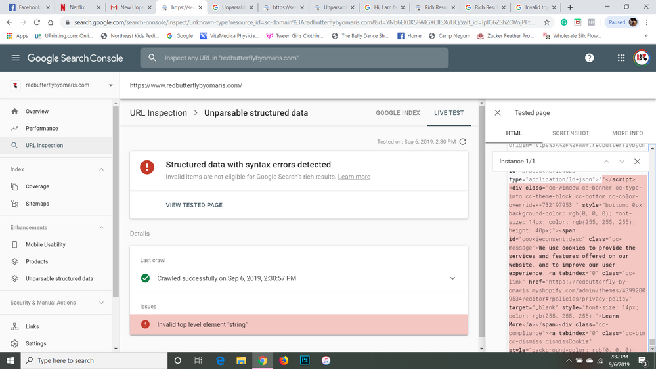Click the Grammarly extension icon
The image size is (656, 369).
[x=564, y=22]
